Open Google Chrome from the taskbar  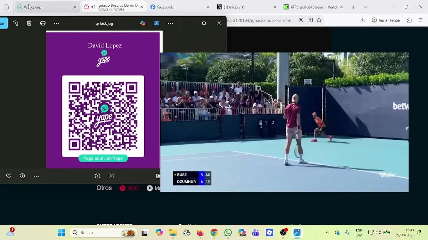pos(214,233)
